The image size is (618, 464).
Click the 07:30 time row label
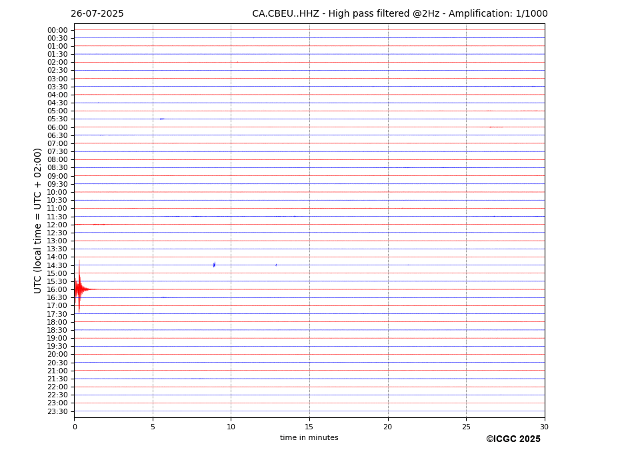coord(57,152)
